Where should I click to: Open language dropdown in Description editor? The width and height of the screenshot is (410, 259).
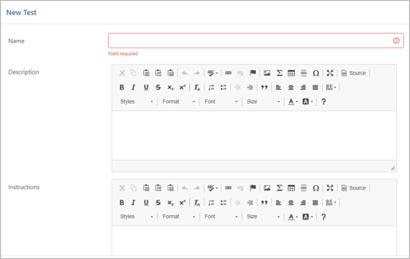coord(331,87)
